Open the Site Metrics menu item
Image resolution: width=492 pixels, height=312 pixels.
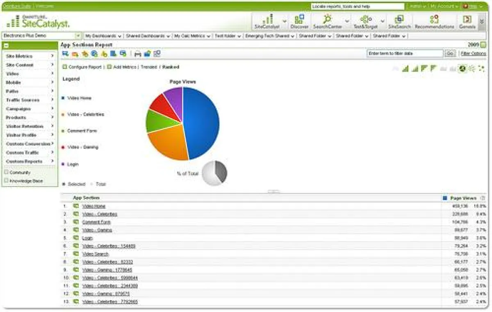point(30,56)
